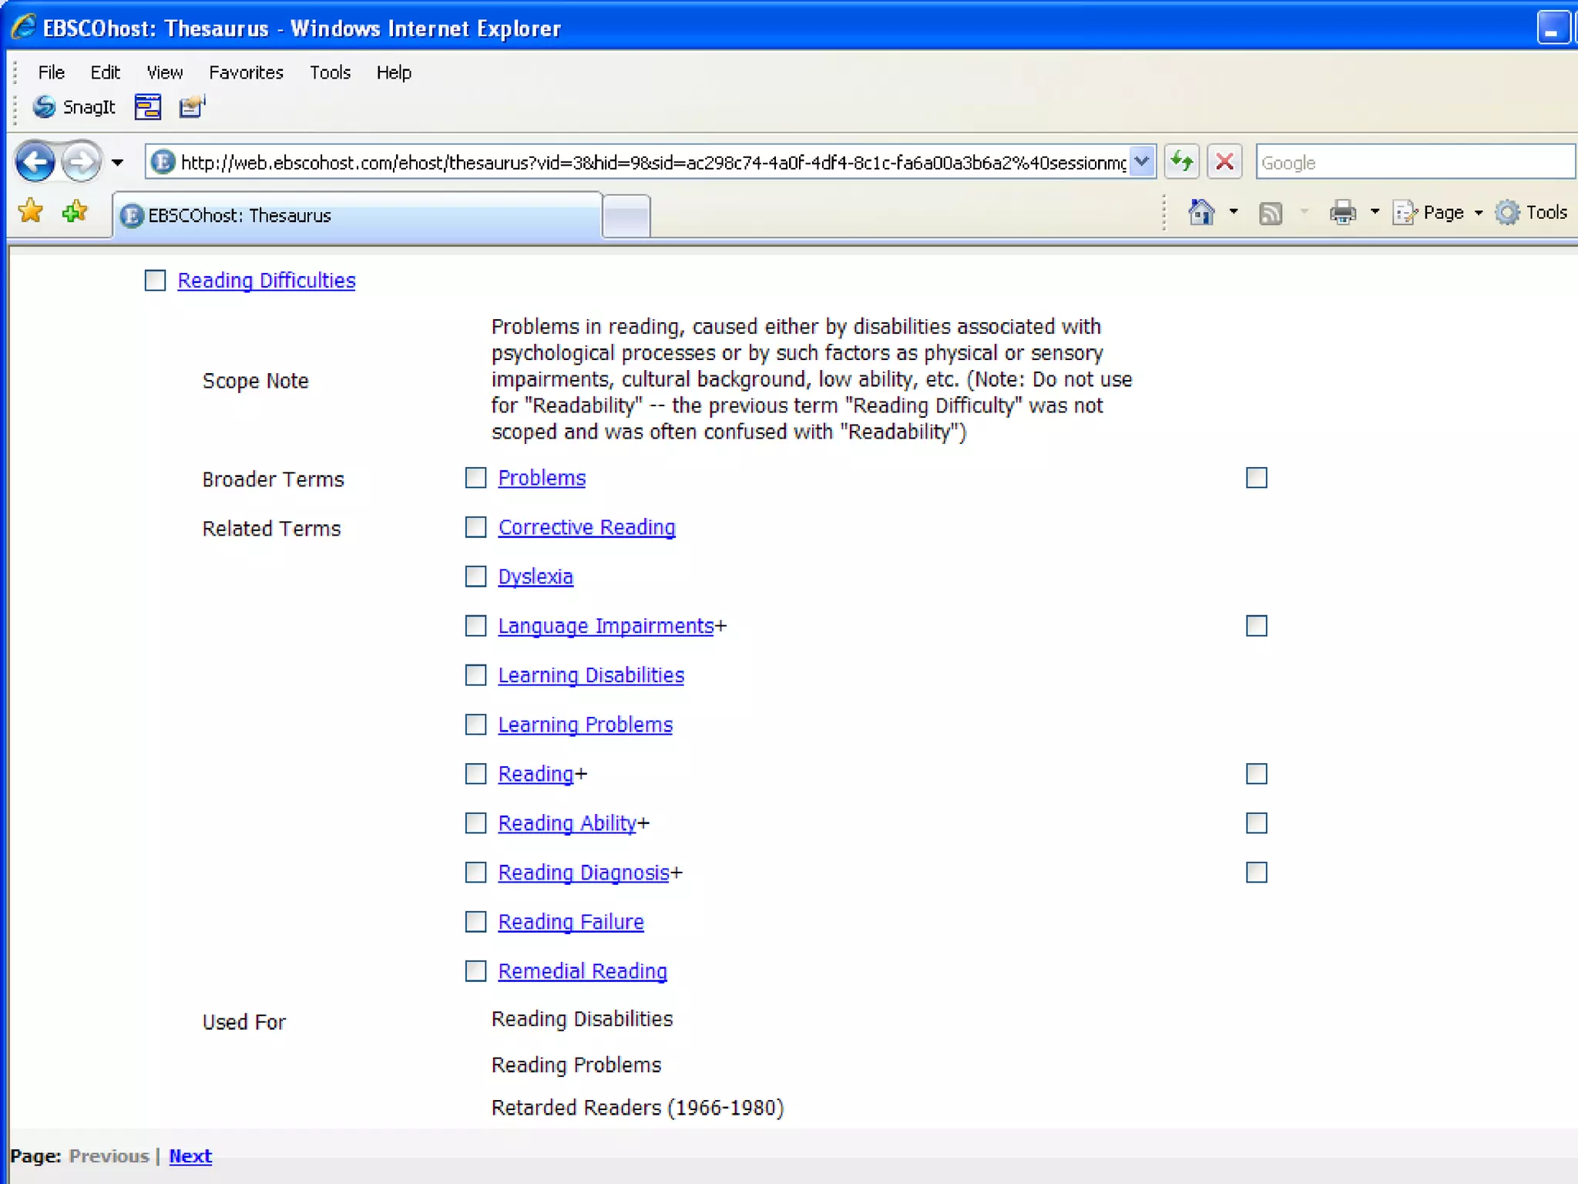This screenshot has width=1578, height=1184.
Task: Check the Dyslexia term checkbox
Action: click(x=475, y=577)
